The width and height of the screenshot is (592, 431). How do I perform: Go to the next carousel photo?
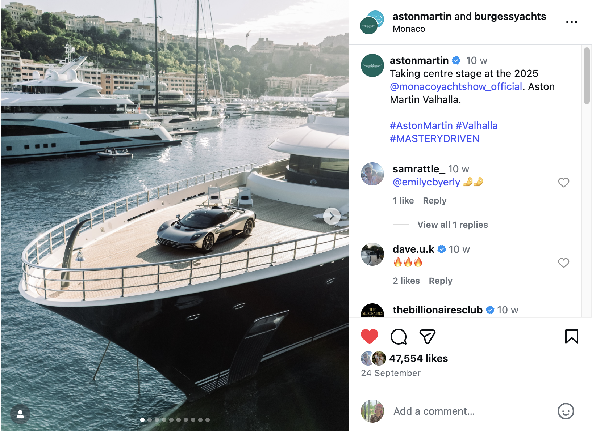pos(332,217)
